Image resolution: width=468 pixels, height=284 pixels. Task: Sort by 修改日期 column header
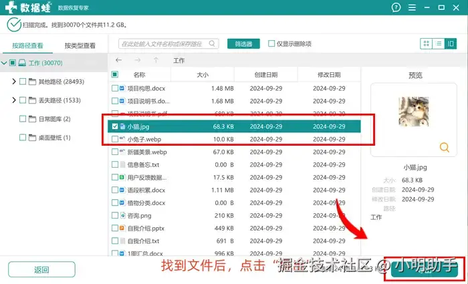click(329, 75)
